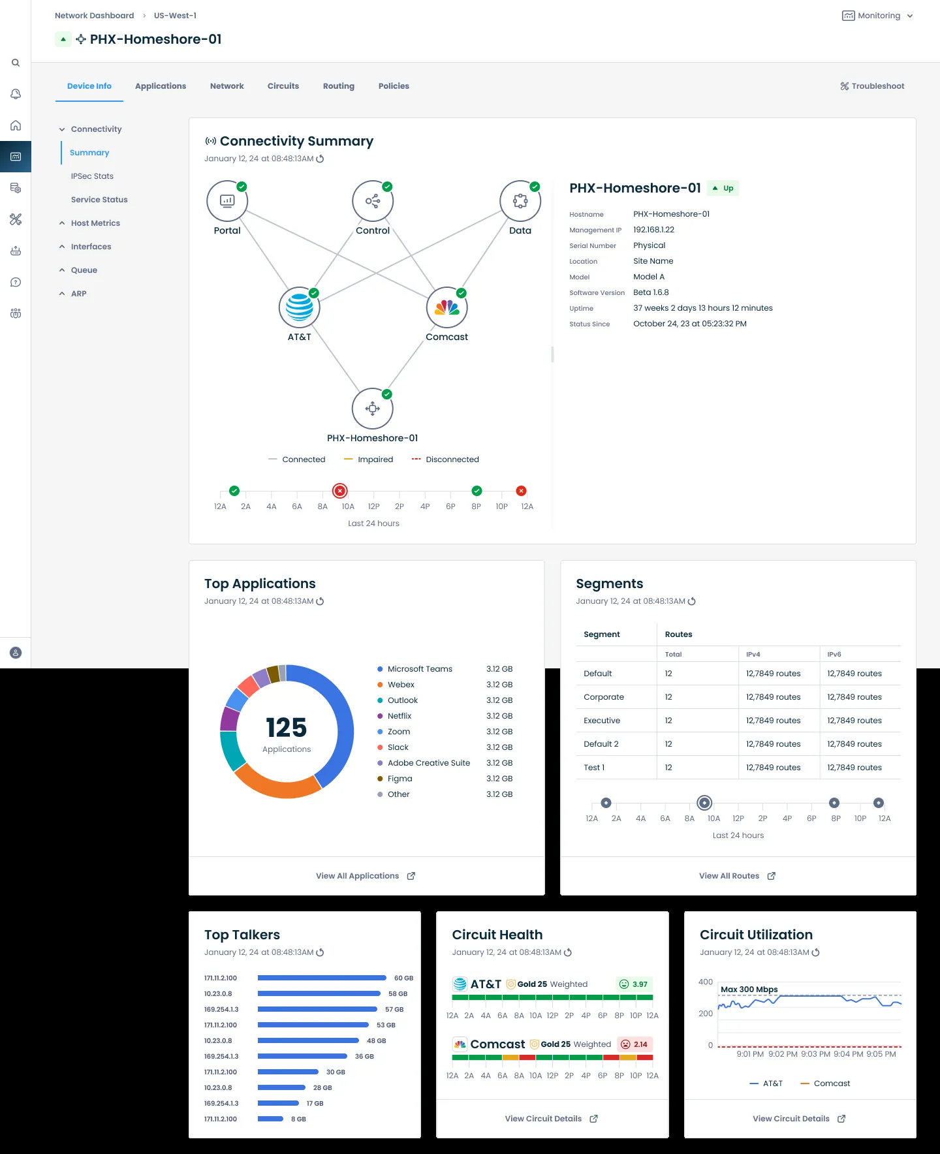Image resolution: width=940 pixels, height=1154 pixels.
Task: Click the Microsoft Teams legend color dot
Action: 380,669
